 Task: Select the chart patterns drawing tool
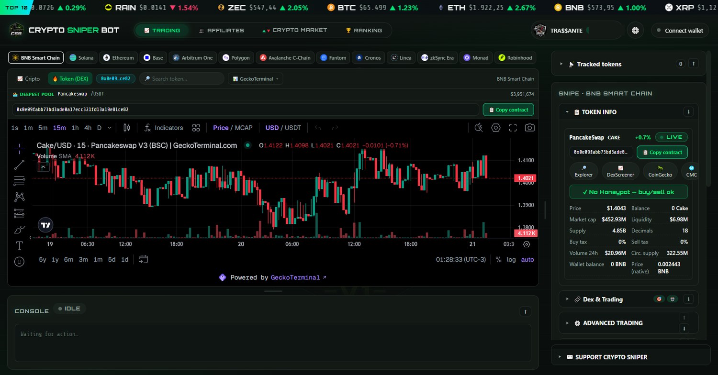pos(19,197)
